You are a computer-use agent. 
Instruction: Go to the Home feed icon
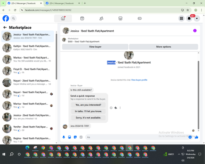[x=63, y=18]
